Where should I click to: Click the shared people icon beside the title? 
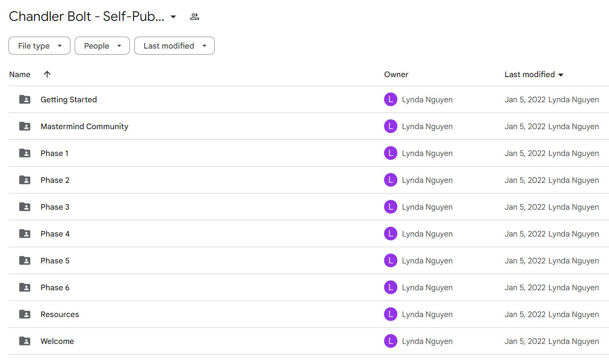pyautogui.click(x=195, y=17)
